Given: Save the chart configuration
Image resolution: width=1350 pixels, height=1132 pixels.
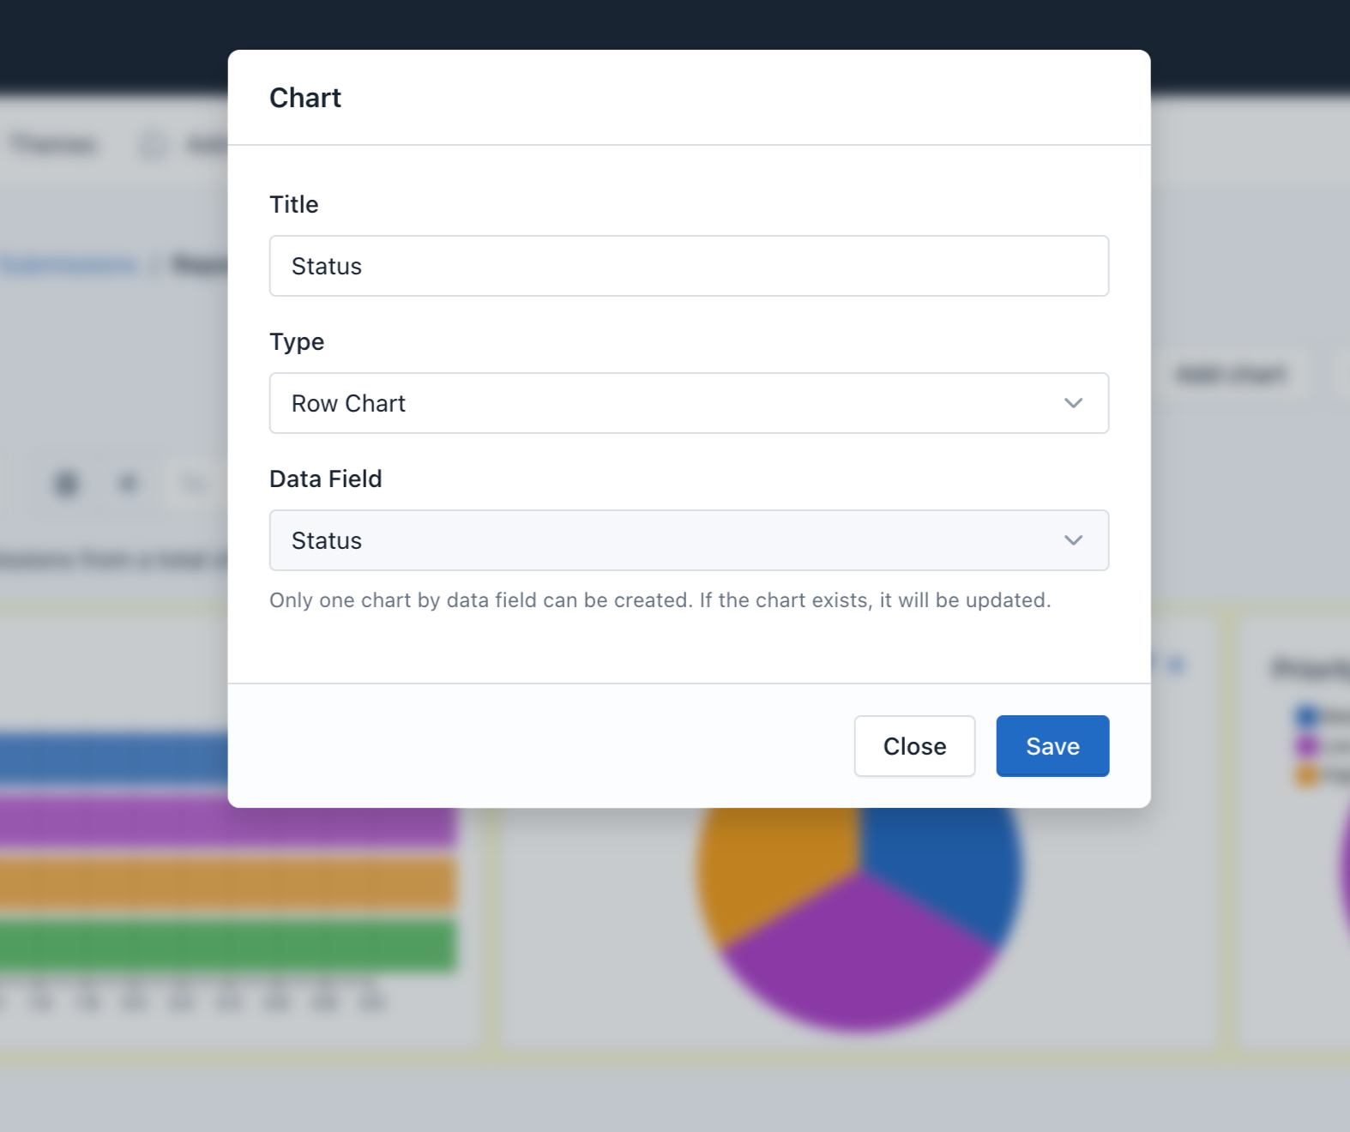Looking at the screenshot, I should 1052,745.
